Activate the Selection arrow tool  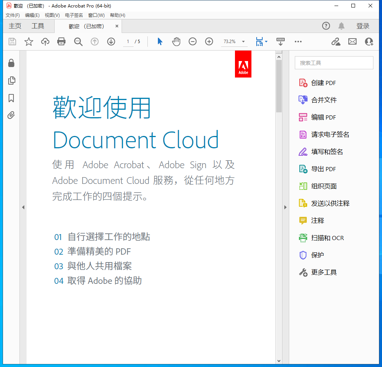[x=159, y=42]
